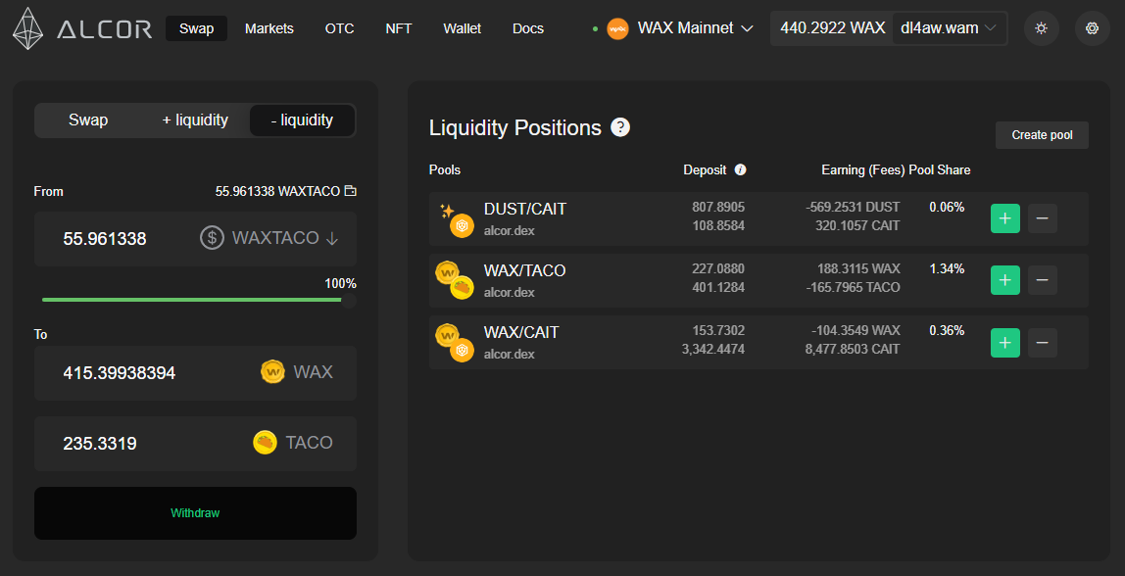Switch to the + liquidity mode
The height and width of the screenshot is (576, 1125).
pyautogui.click(x=195, y=120)
